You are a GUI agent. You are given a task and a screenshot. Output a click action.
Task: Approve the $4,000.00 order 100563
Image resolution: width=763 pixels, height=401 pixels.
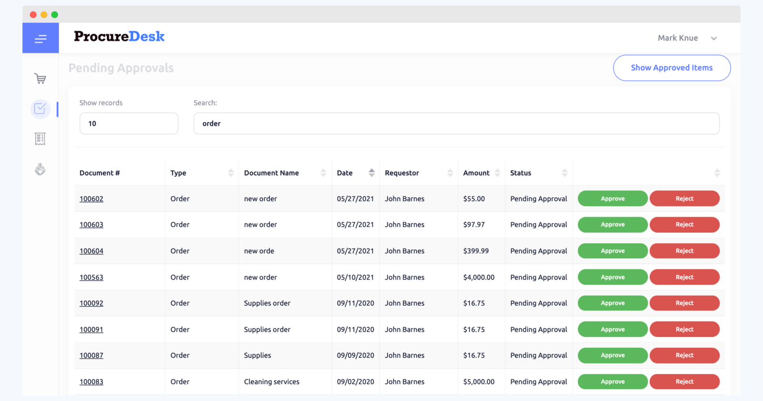(612, 277)
